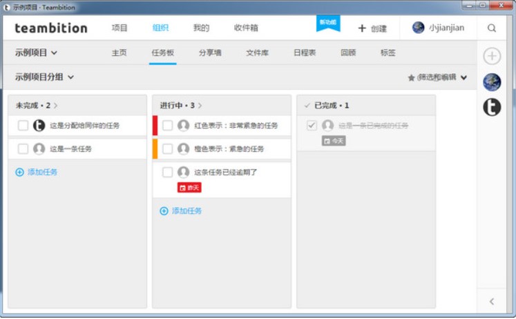Uncheck the completed task 这是一条已完成的任务
Viewport: 516px width, 319px height.
pos(312,125)
